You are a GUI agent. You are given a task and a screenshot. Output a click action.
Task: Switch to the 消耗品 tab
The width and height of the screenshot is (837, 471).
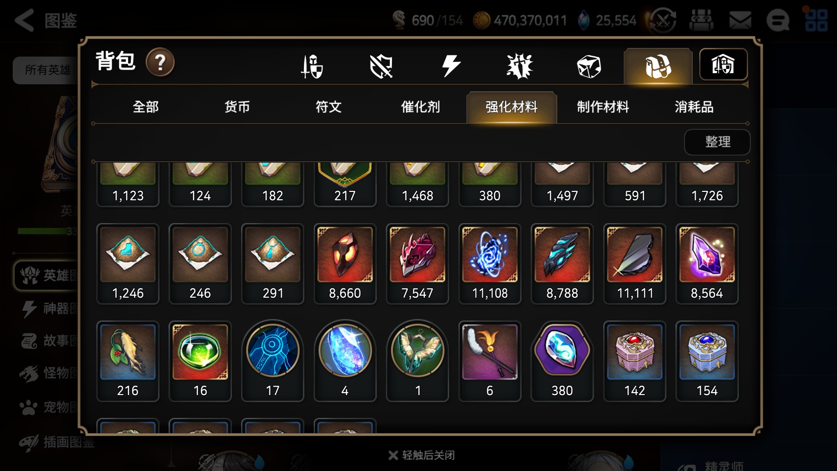click(x=694, y=107)
